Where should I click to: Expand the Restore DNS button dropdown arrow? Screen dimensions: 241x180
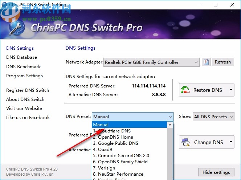[x=231, y=90]
